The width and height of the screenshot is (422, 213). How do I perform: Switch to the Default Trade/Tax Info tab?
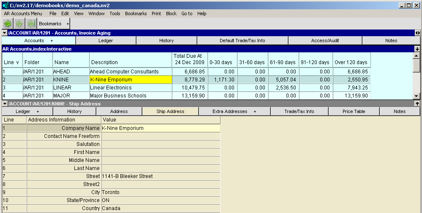point(242,40)
